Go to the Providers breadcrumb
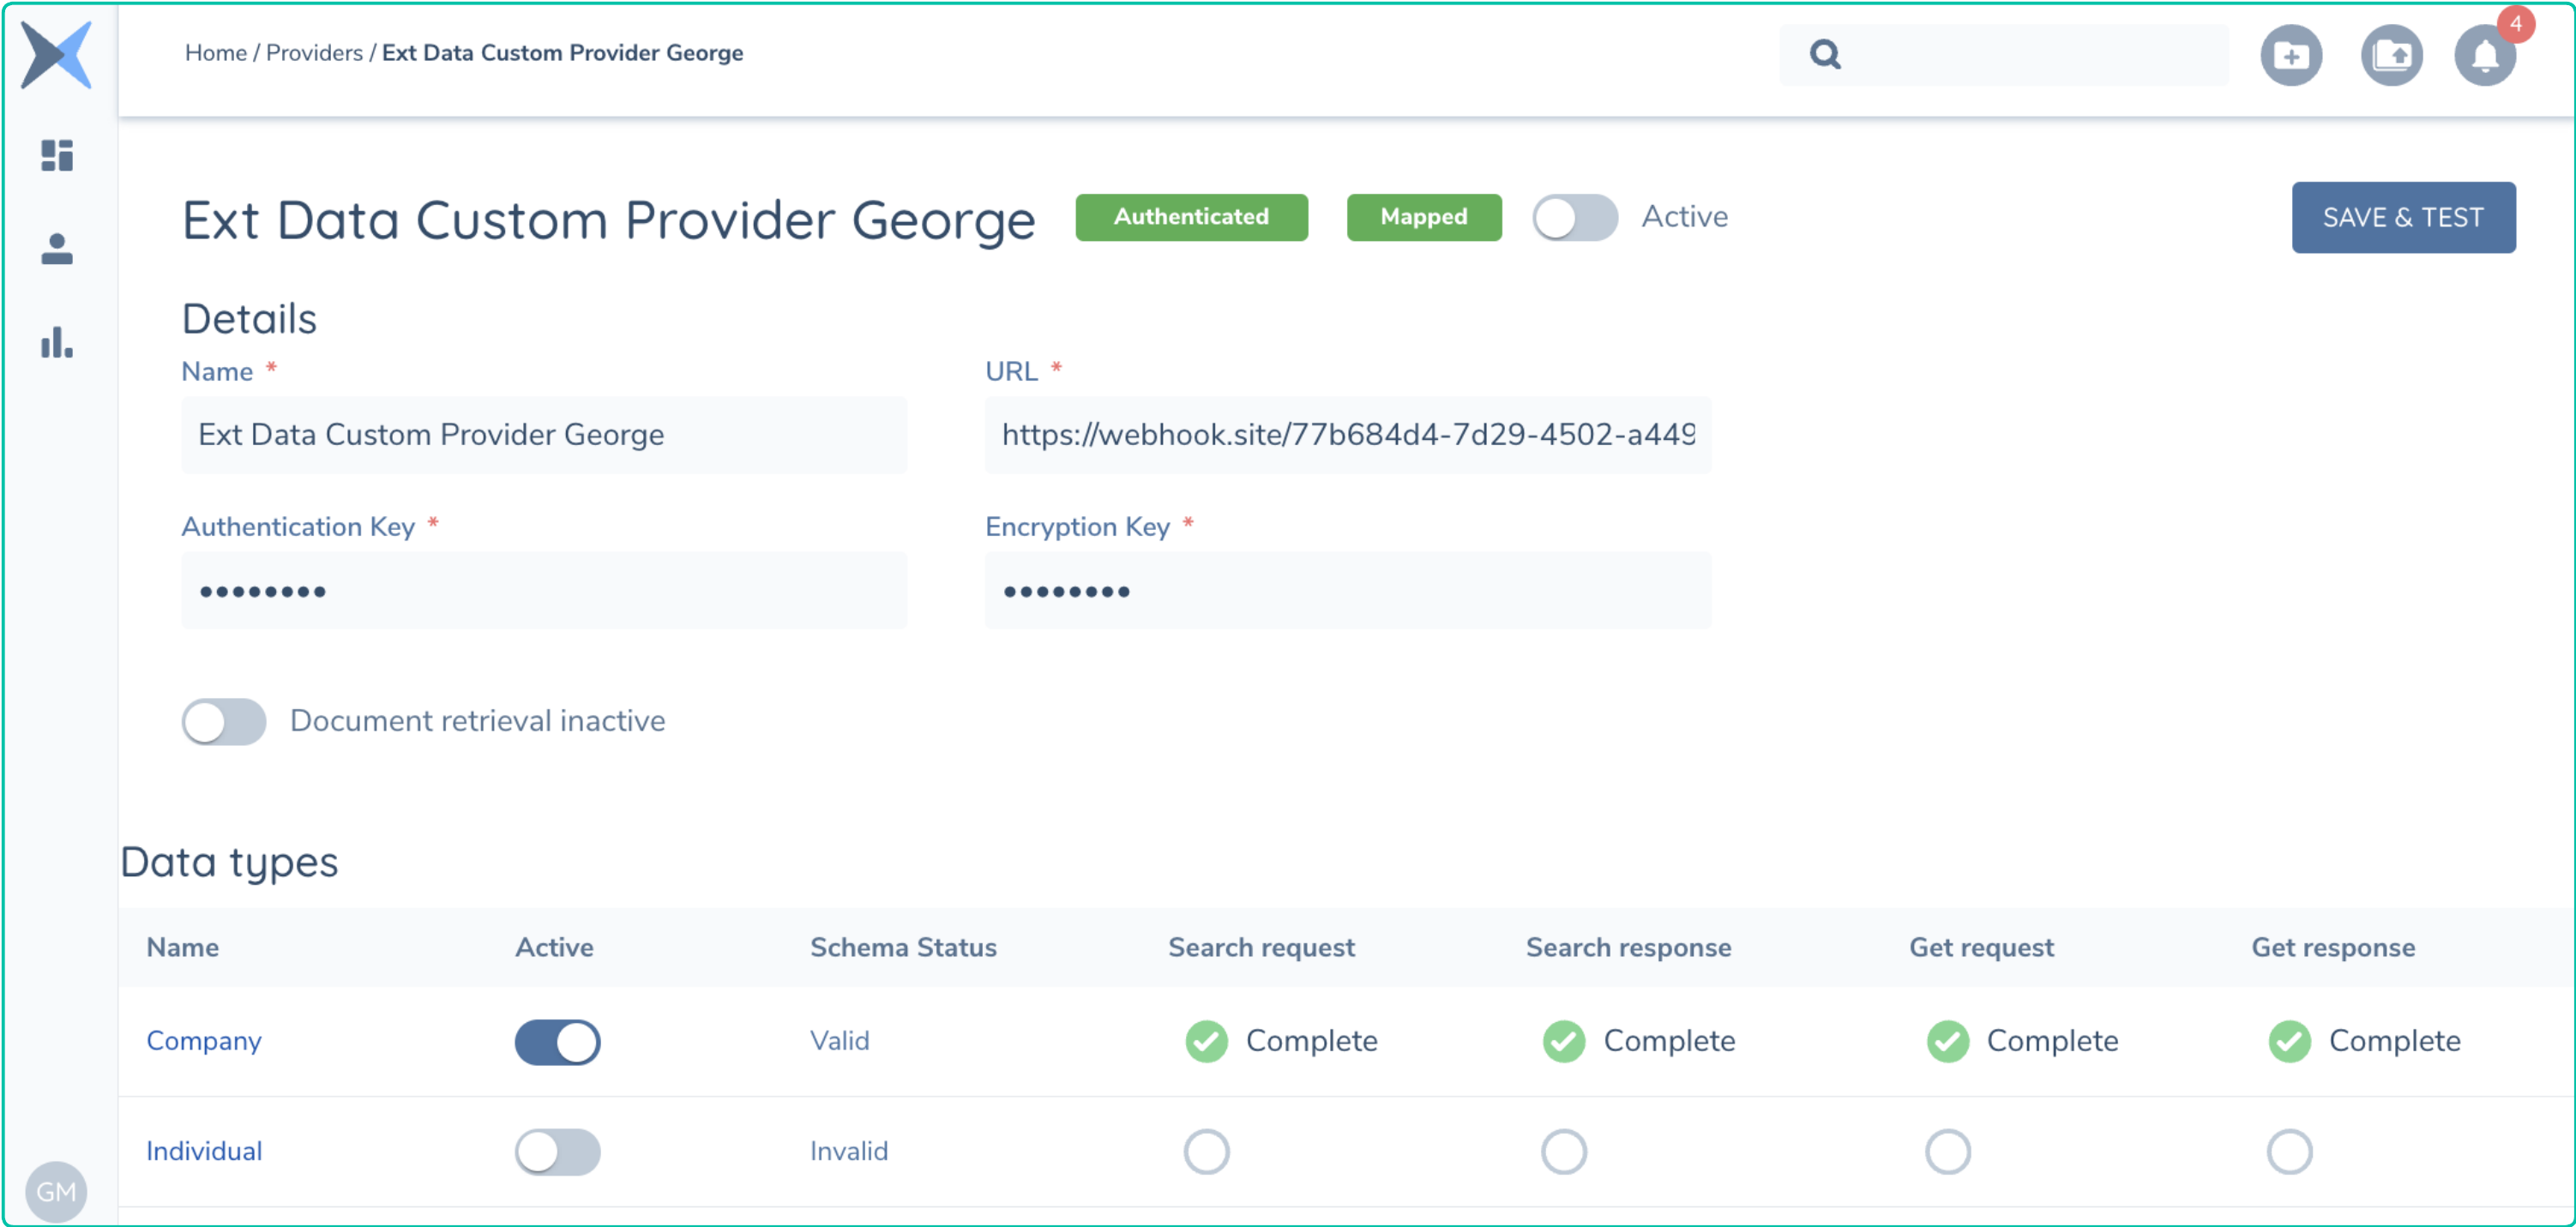 (x=314, y=53)
